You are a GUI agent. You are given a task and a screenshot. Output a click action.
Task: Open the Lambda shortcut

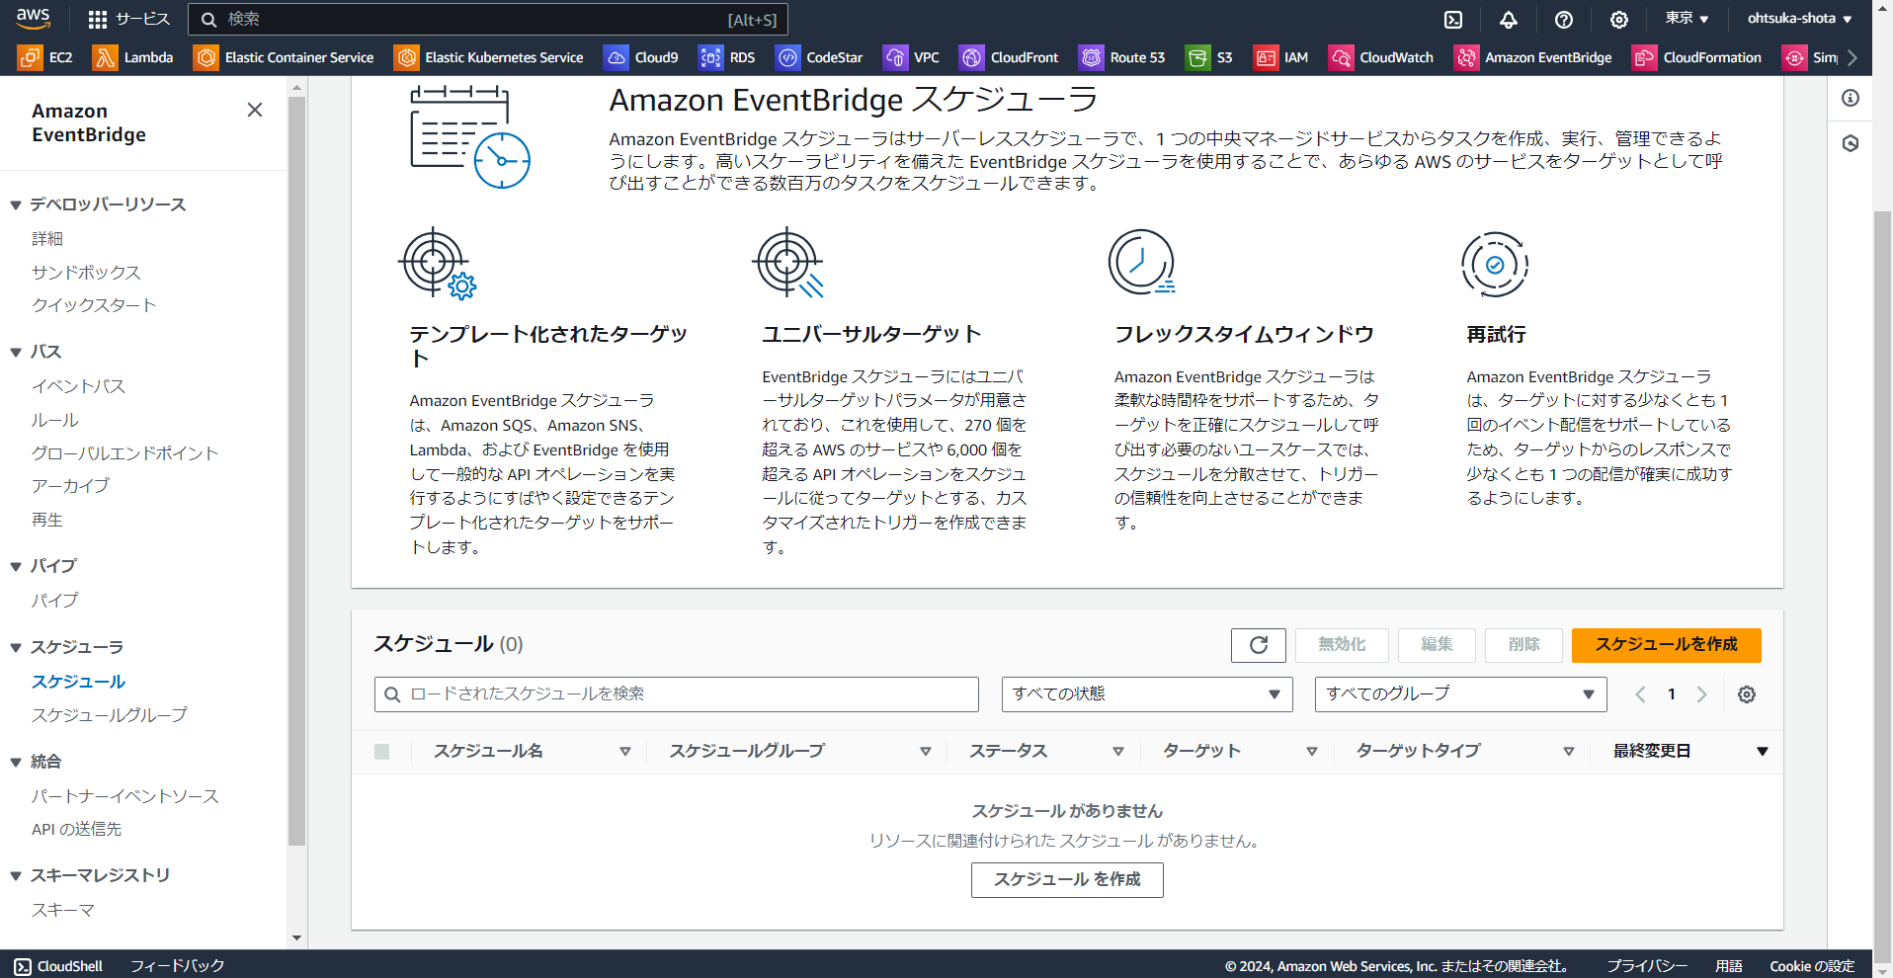pyautogui.click(x=133, y=57)
